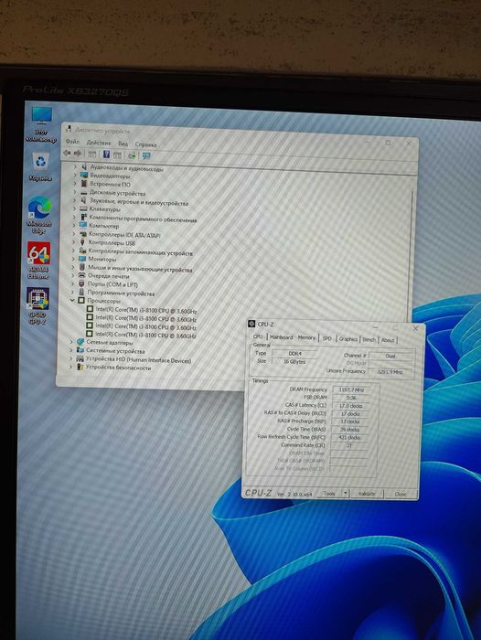Select the Memory tab in CPU-Z
Viewport: 481px width, 640px height.
point(306,337)
